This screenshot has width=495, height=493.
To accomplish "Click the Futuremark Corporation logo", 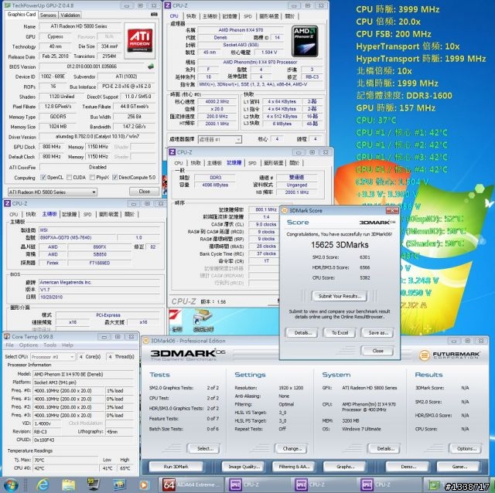I will click(449, 355).
